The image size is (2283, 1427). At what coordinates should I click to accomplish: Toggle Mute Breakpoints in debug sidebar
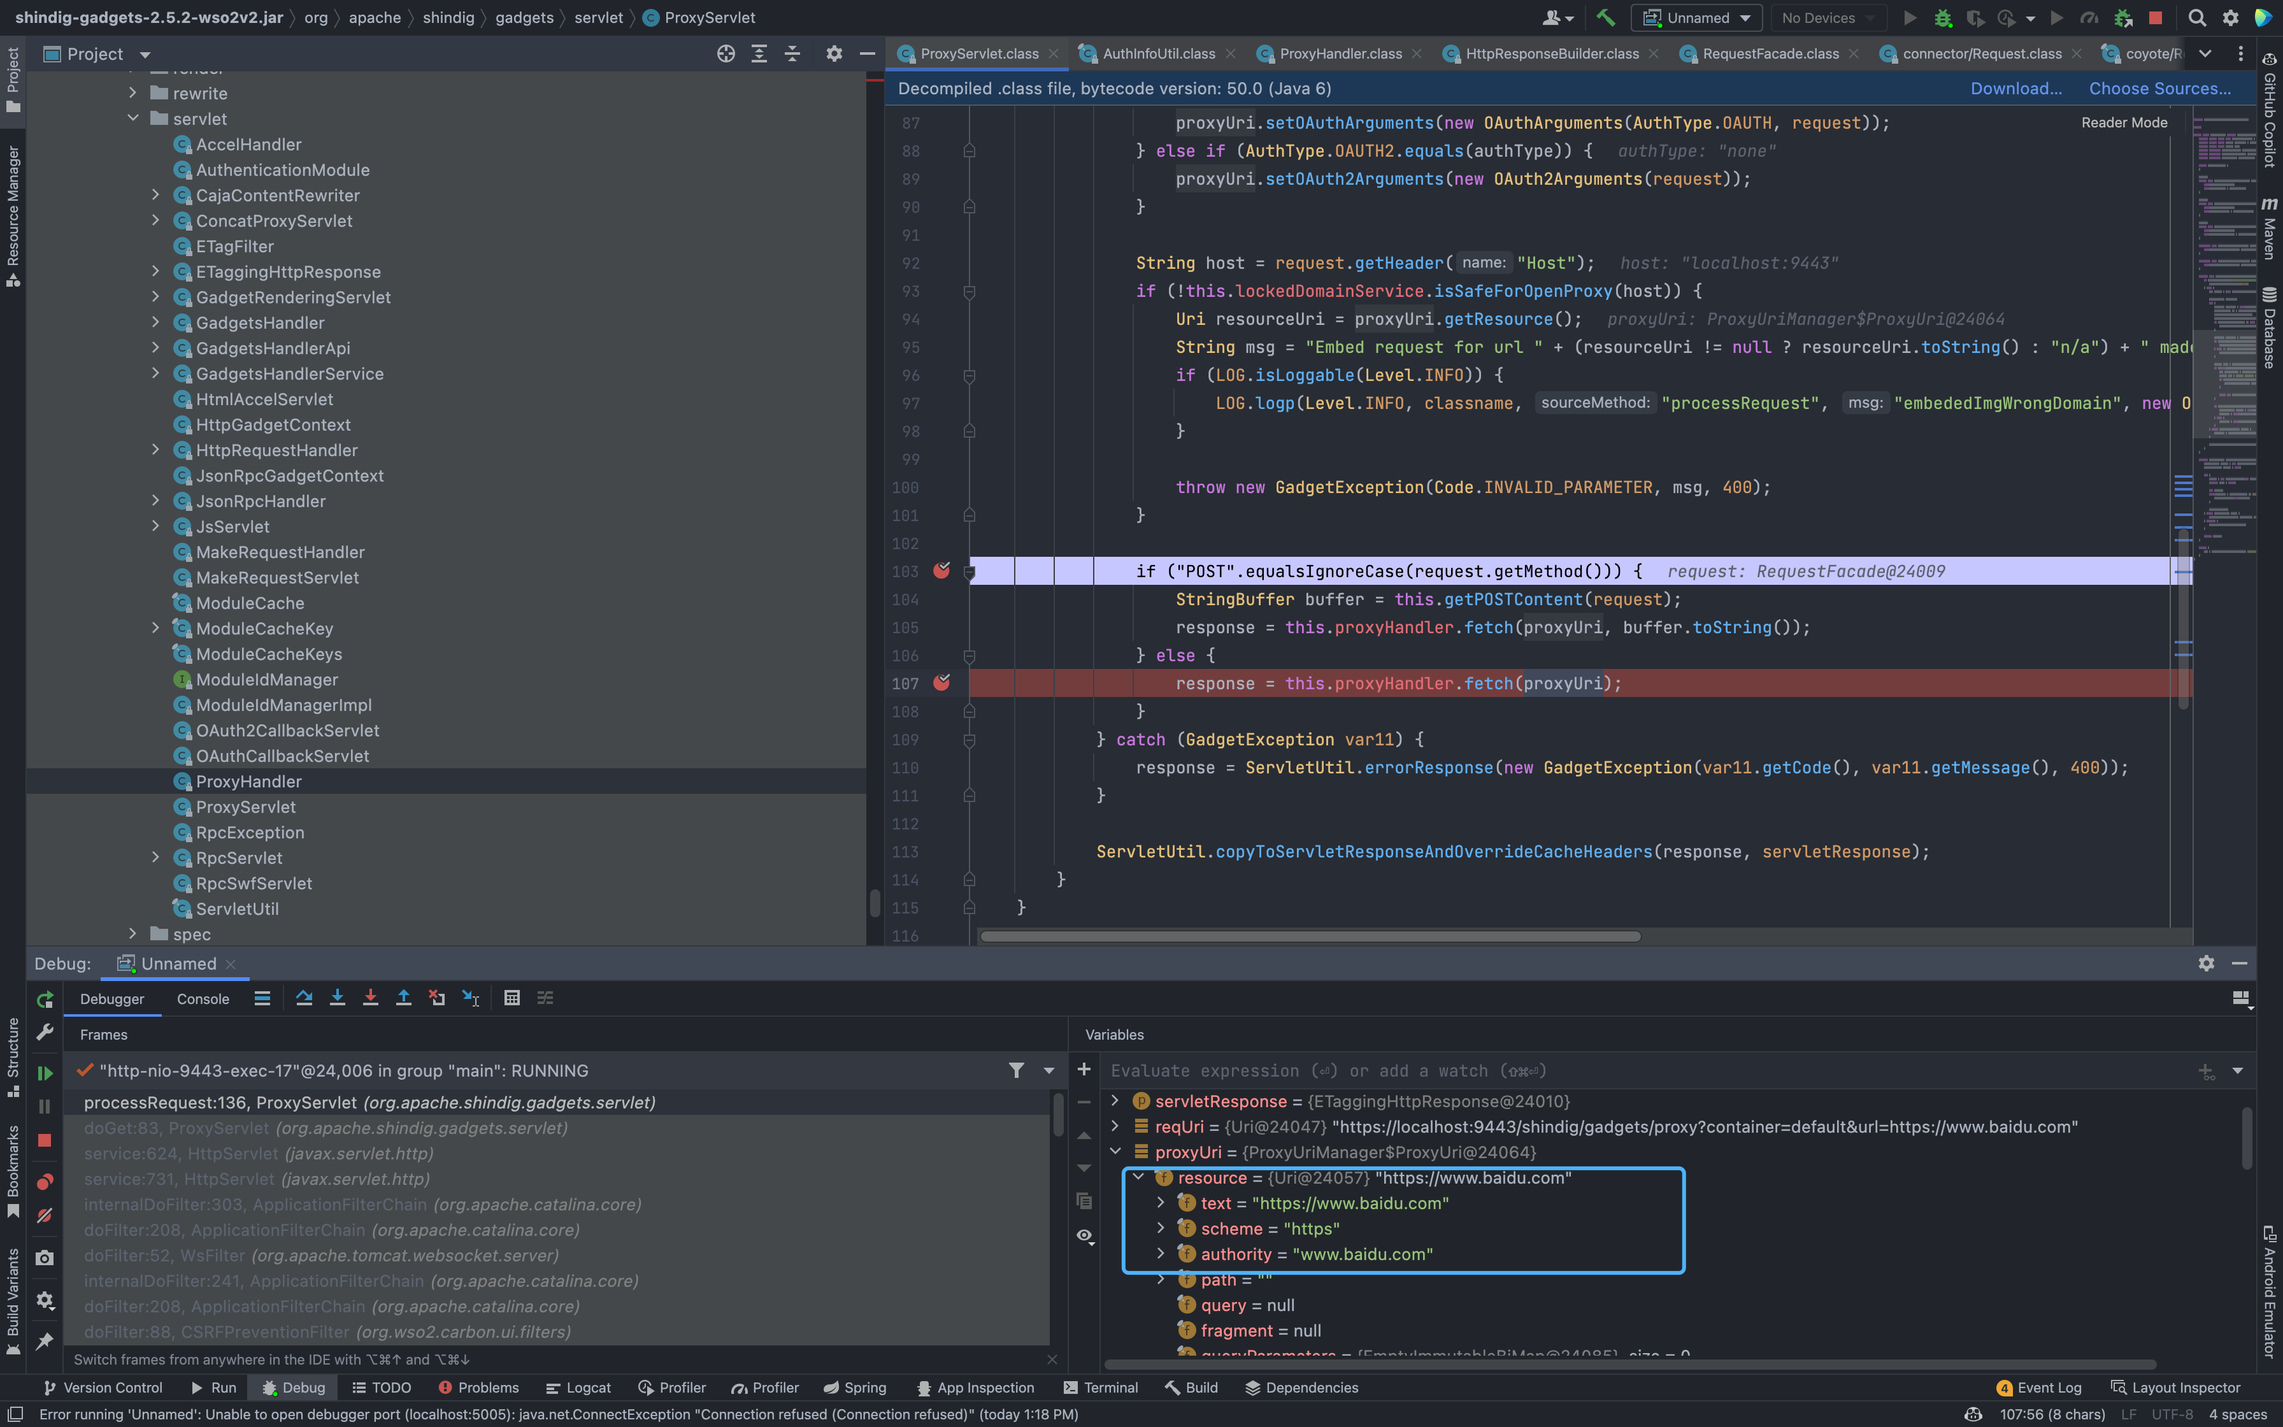pos(45,1215)
